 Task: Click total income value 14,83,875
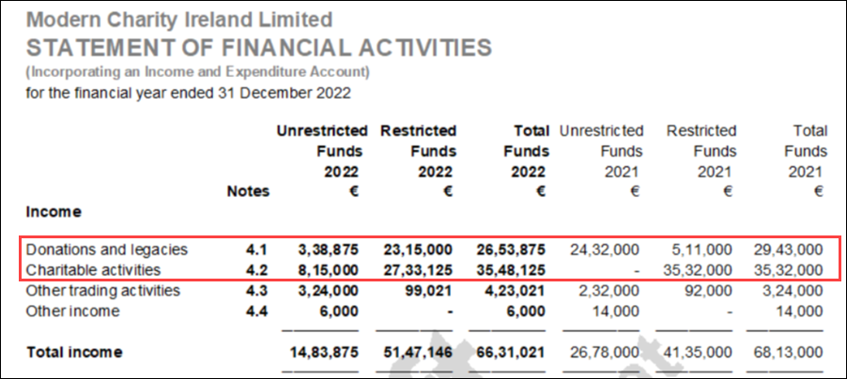pyautogui.click(x=324, y=353)
